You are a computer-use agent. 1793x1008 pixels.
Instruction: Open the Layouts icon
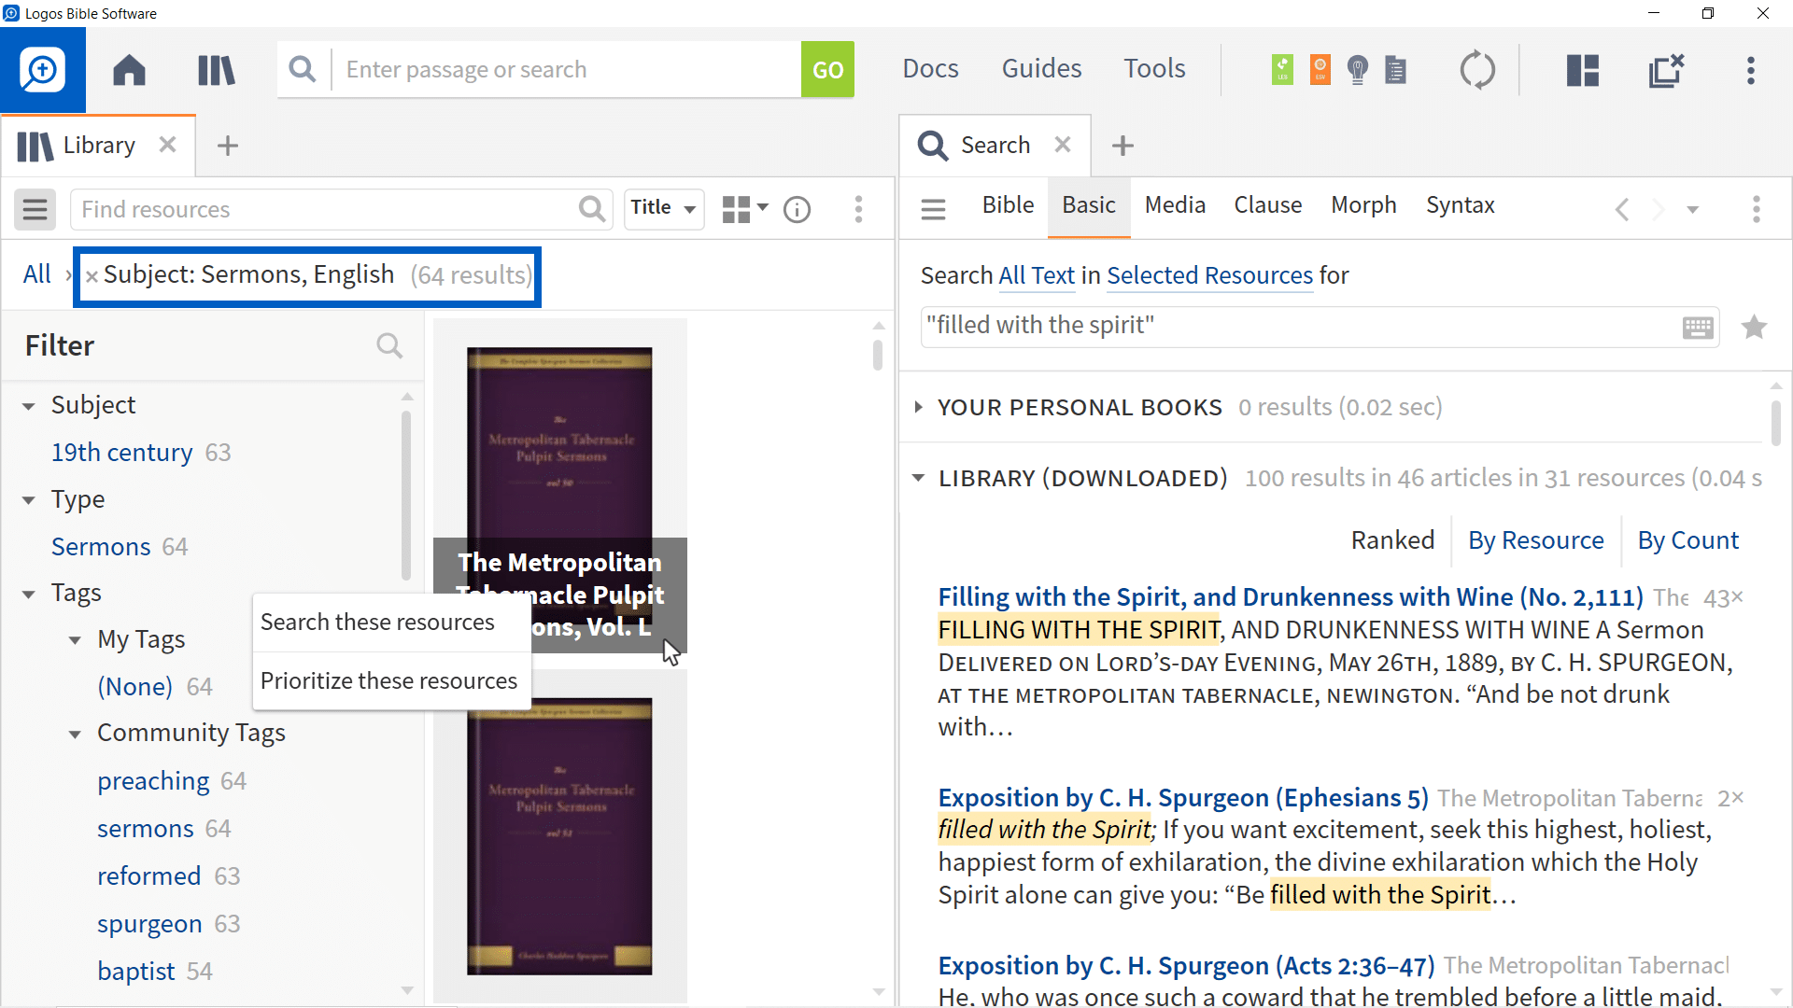1583,70
